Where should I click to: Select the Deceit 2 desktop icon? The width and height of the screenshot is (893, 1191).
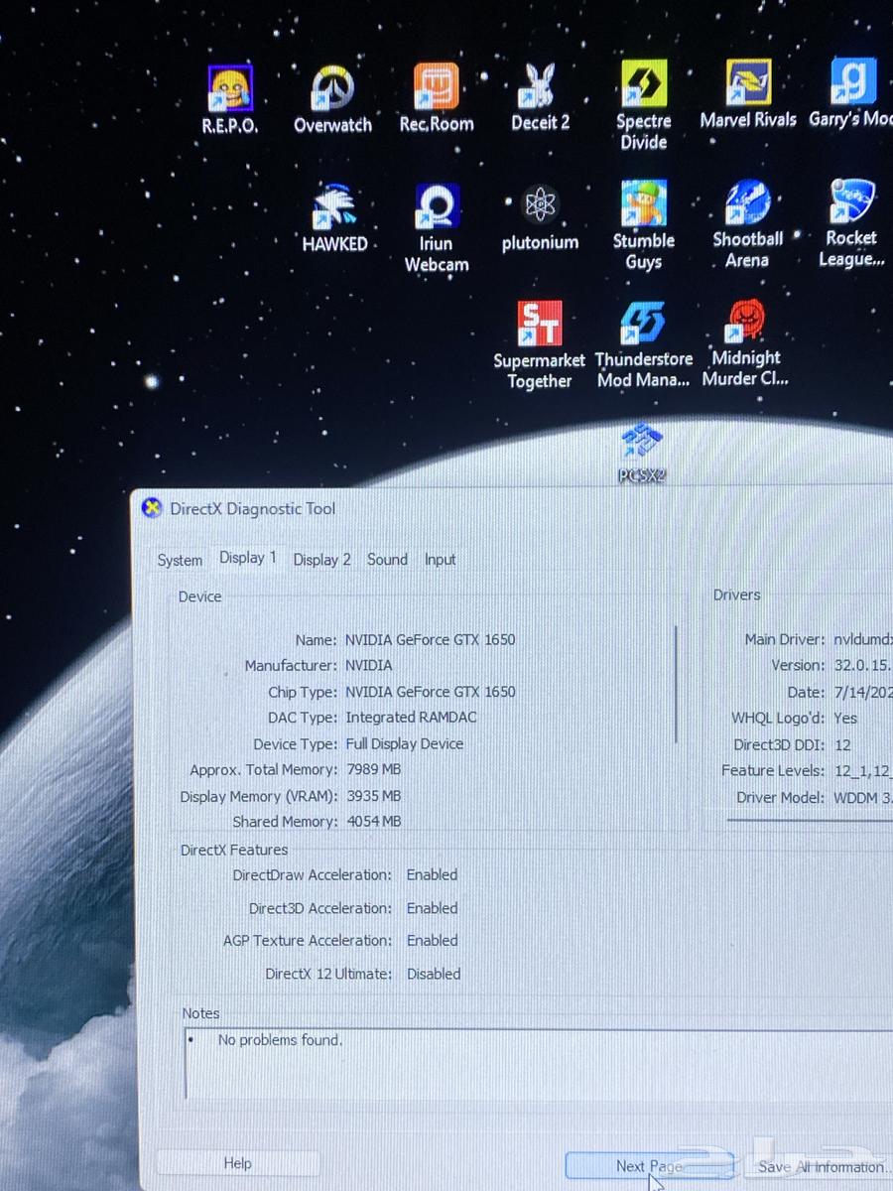tap(540, 97)
